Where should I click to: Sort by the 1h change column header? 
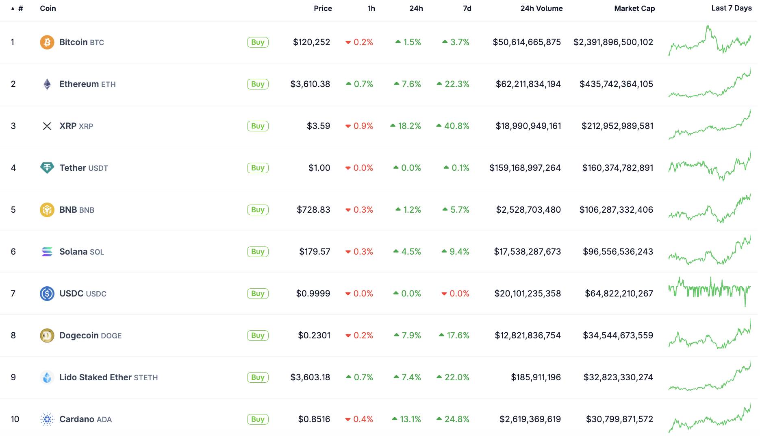371,9
